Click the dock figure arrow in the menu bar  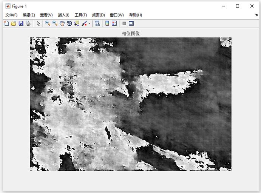256,15
